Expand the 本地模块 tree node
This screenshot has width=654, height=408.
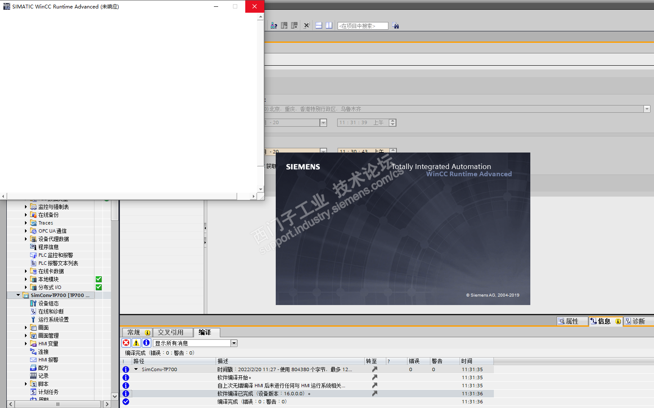point(26,279)
